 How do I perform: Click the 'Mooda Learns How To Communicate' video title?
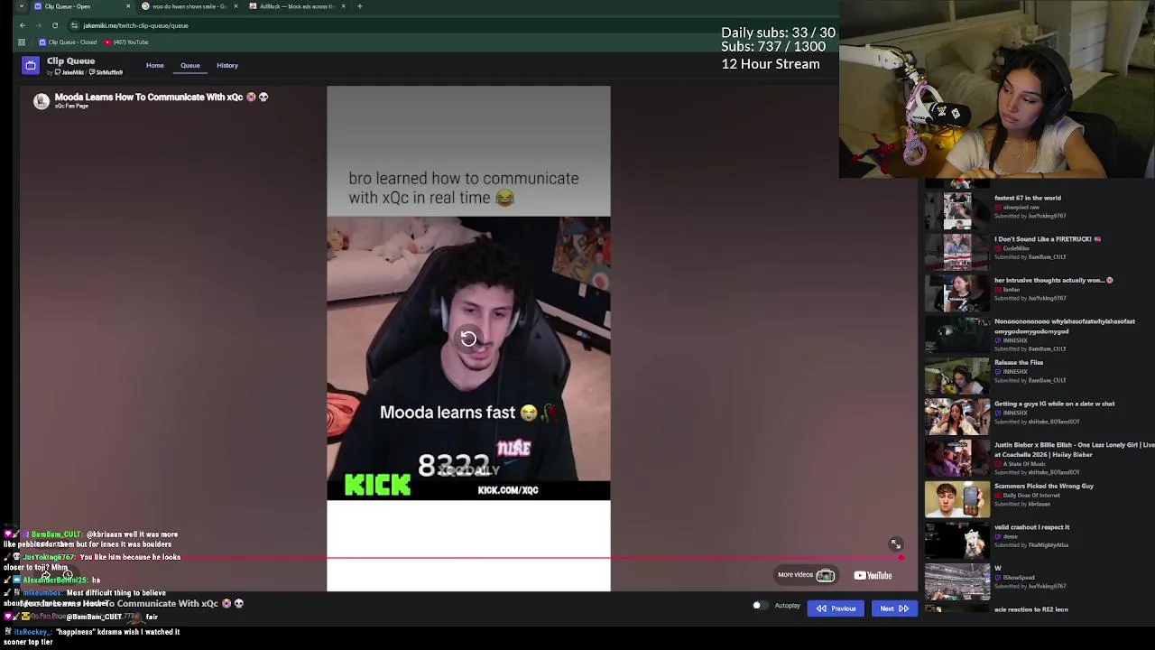161,97
